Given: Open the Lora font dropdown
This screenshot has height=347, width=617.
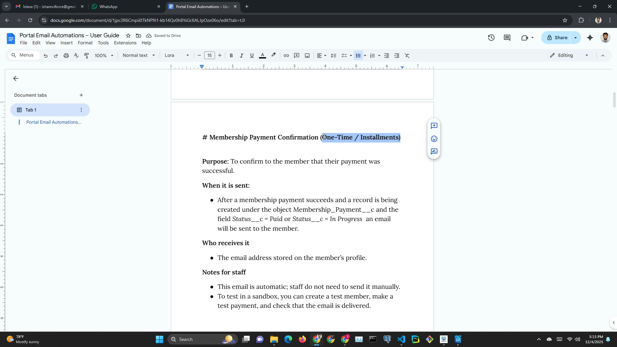Looking at the screenshot, I should tap(176, 56).
